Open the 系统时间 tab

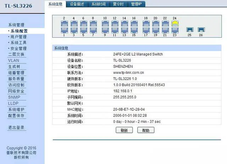99,4
